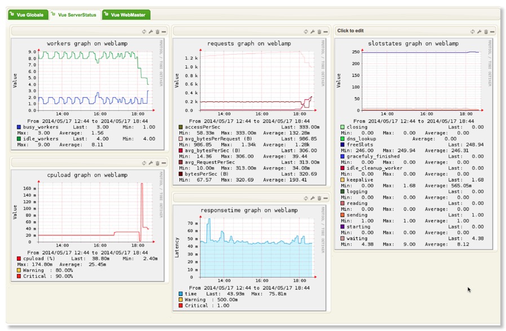The height and width of the screenshot is (331, 506).
Task: Refresh the workers graph panel
Action: click(144, 32)
